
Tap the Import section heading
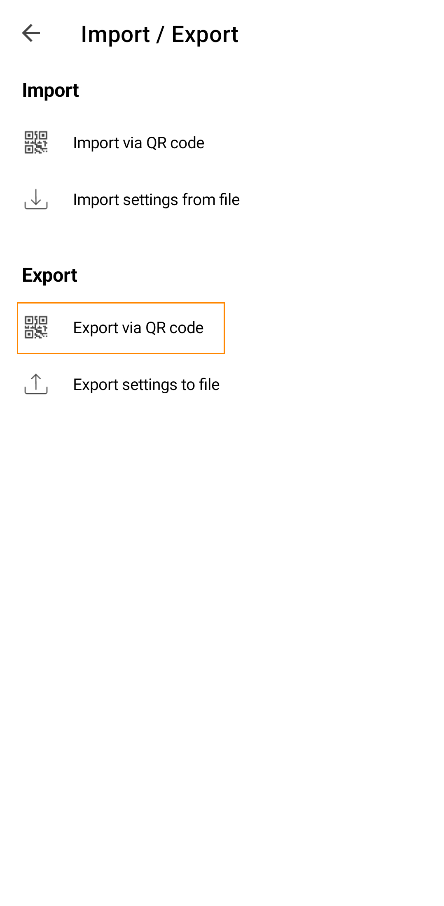(x=50, y=91)
